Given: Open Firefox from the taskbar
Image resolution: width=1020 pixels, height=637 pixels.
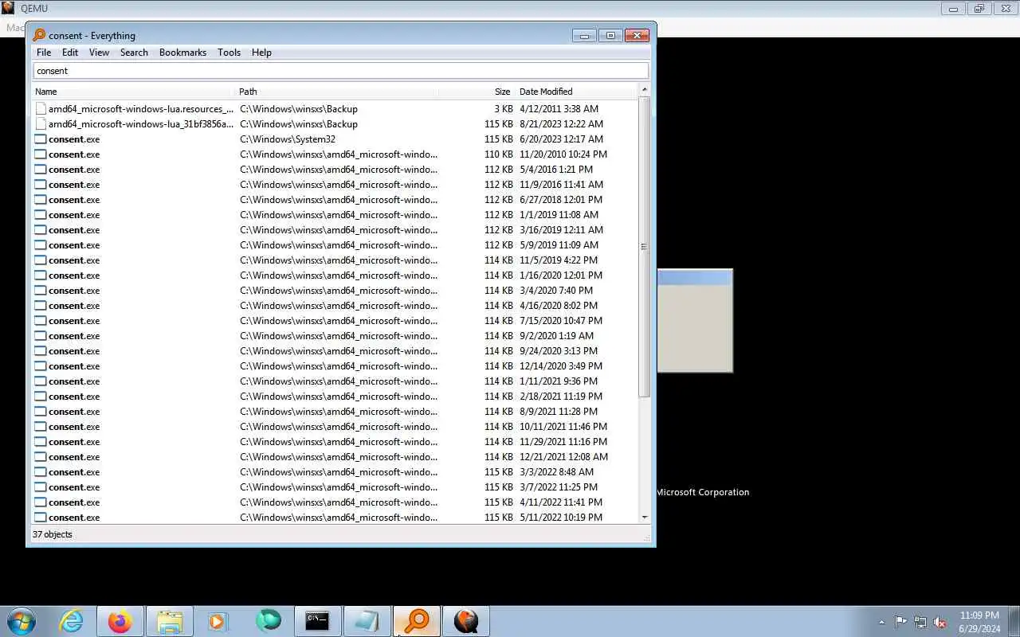Looking at the screenshot, I should point(120,621).
